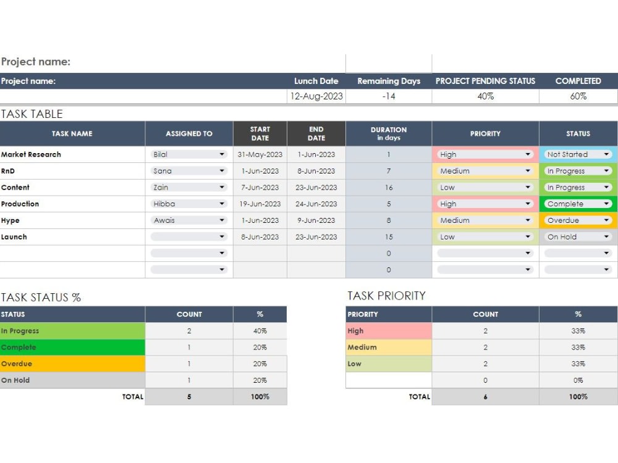618x463 pixels.
Task: Click the COMPLETED 60% cell
Action: pyautogui.click(x=578, y=96)
